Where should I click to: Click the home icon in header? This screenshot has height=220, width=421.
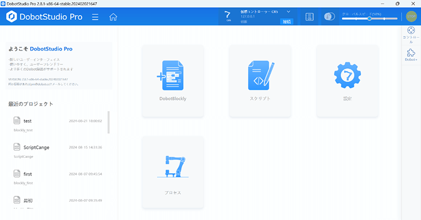click(x=113, y=16)
